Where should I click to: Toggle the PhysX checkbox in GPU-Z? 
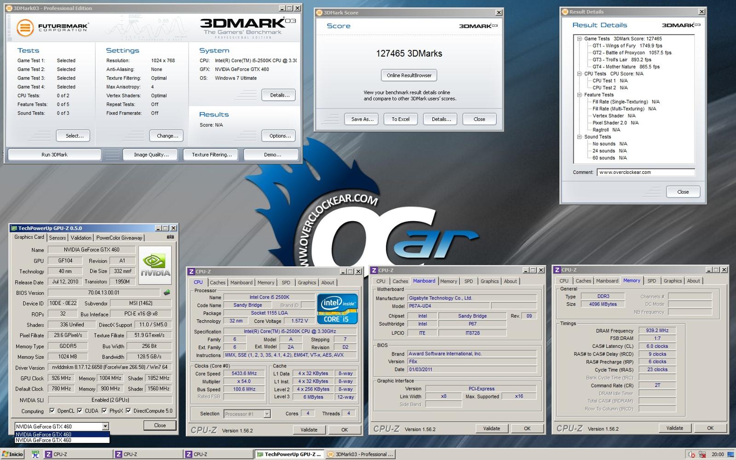(104, 411)
